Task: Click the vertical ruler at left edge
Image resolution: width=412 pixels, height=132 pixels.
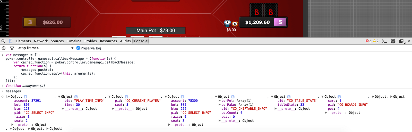Action: [x=4, y=19]
